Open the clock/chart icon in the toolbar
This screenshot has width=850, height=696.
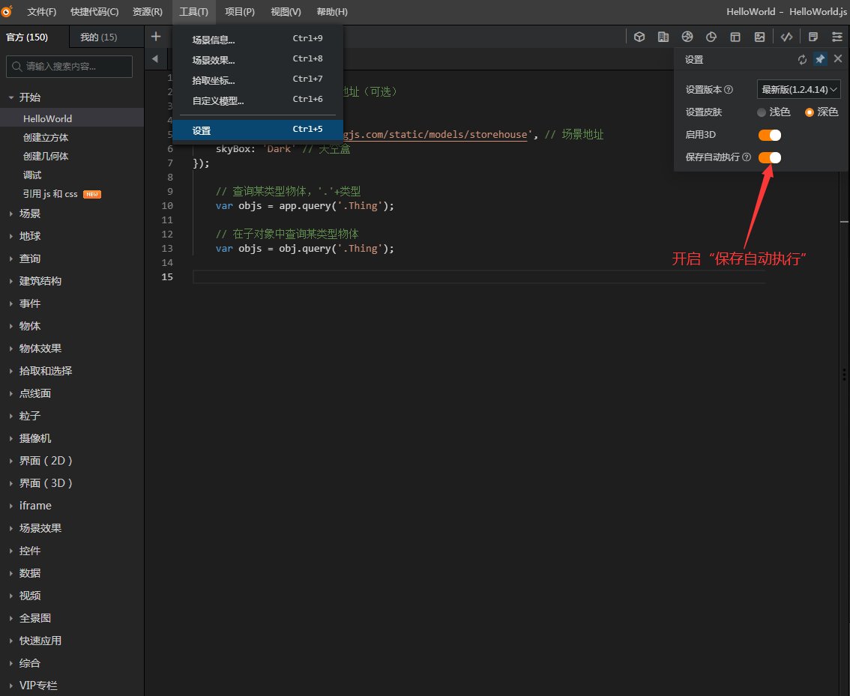pyautogui.click(x=711, y=36)
